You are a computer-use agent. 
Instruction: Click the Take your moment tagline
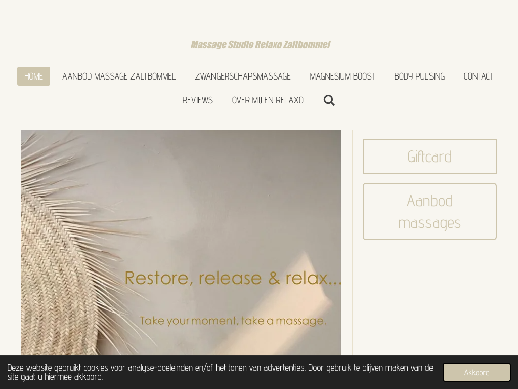point(233,321)
